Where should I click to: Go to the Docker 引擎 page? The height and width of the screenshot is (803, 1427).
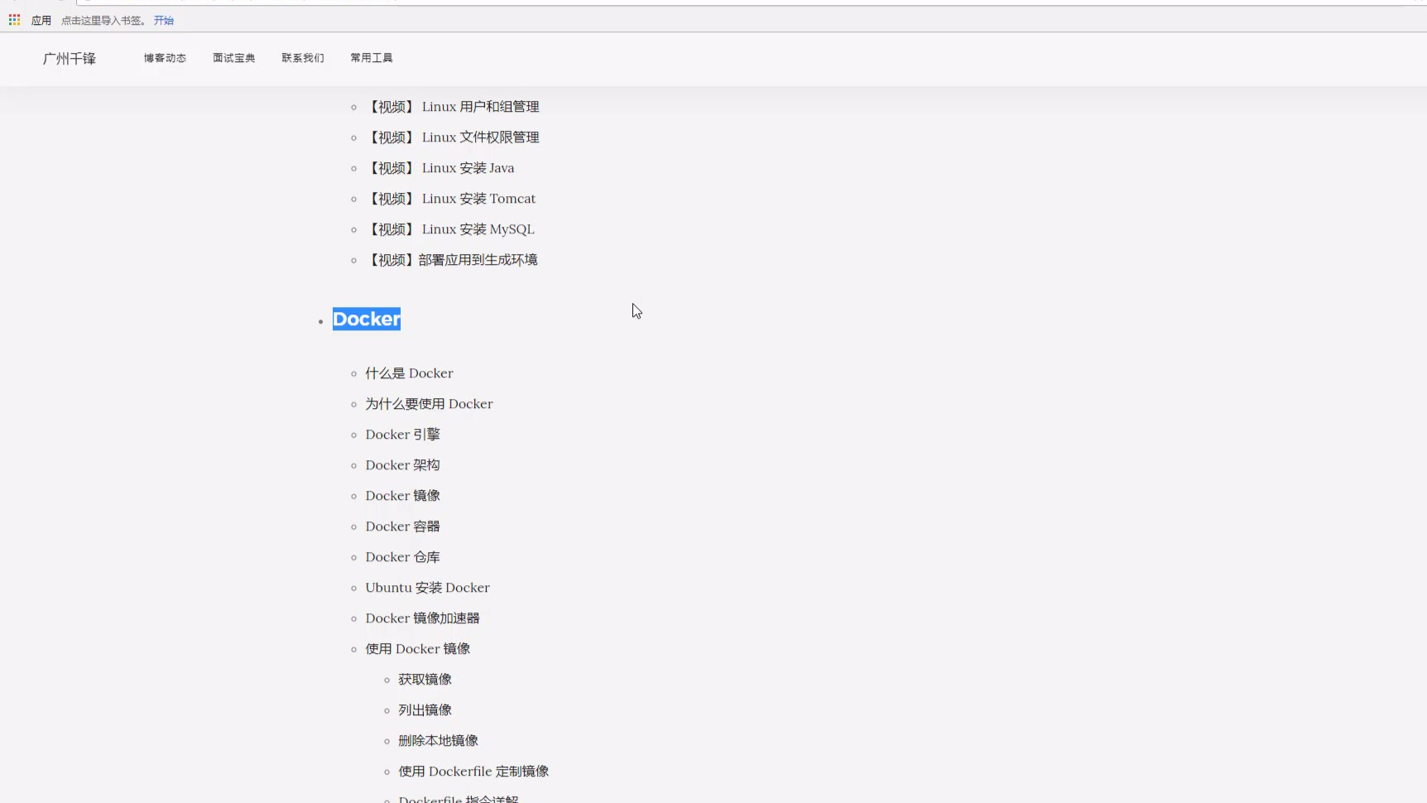(402, 435)
